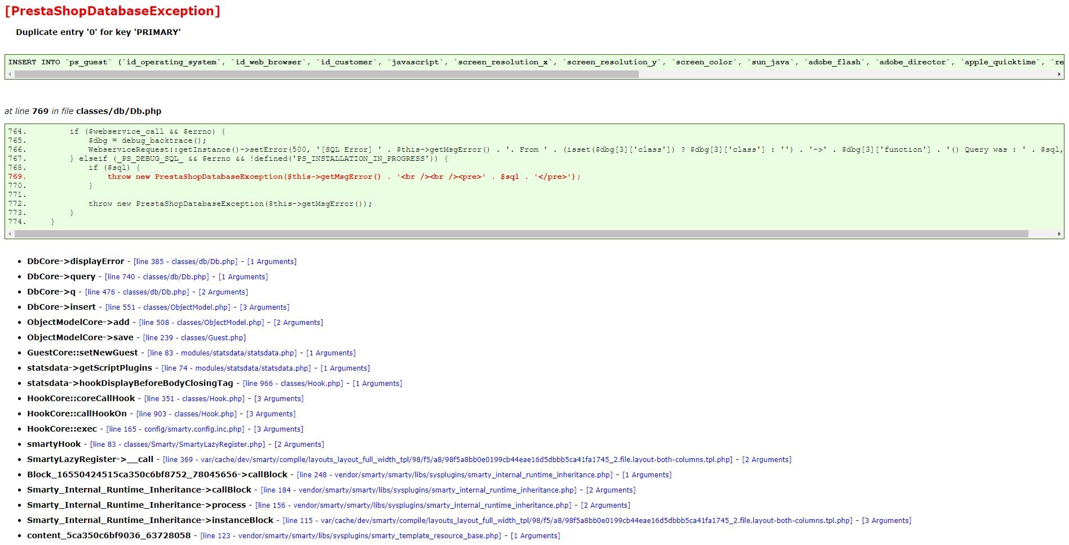
Task: Open HookCore::exec line 165 smarty.config.inc.php link
Action: 175,429
